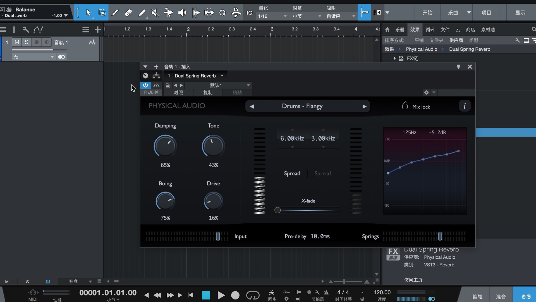This screenshot has width=536, height=302.
Task: Click the Stop transport button
Action: tap(206, 295)
